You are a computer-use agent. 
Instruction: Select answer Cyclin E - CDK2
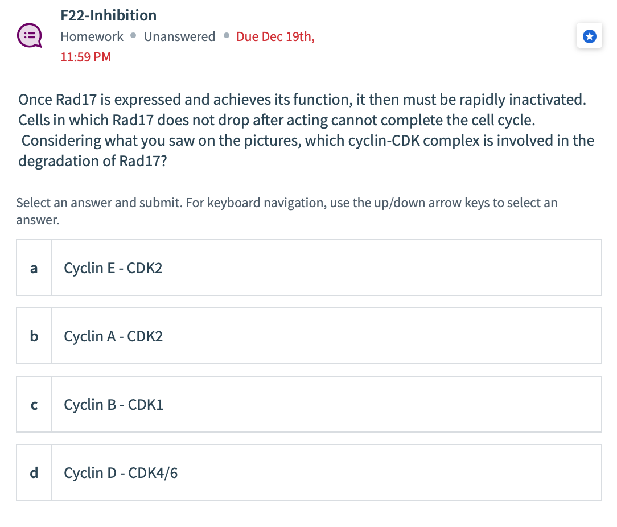click(309, 267)
